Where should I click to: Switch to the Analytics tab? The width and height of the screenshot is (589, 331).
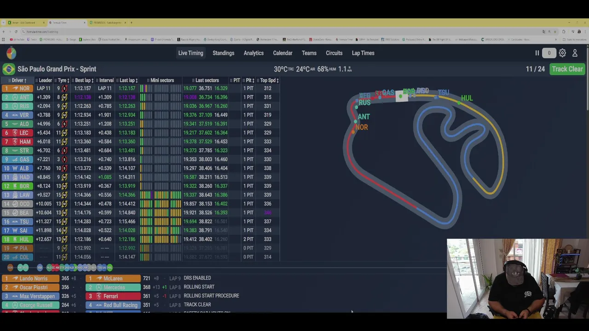[x=254, y=53]
